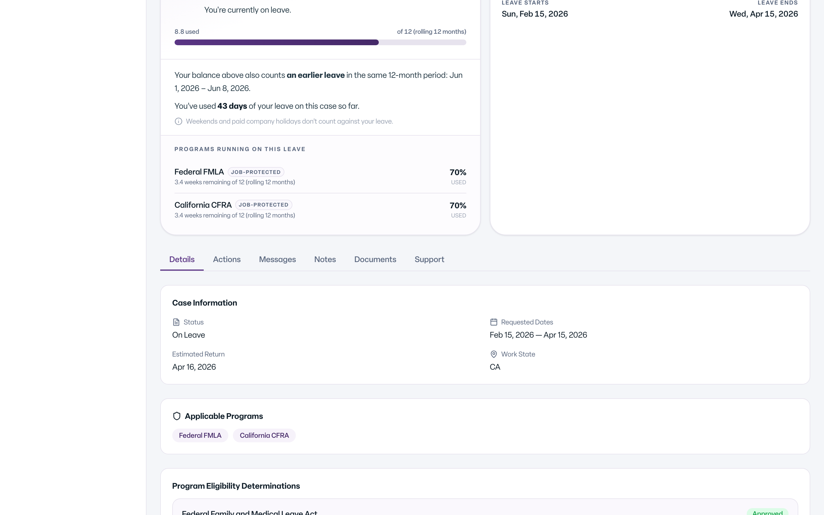Click 'Program Eligibility Determinations' heading
Image resolution: width=824 pixels, height=515 pixels.
pyautogui.click(x=236, y=486)
